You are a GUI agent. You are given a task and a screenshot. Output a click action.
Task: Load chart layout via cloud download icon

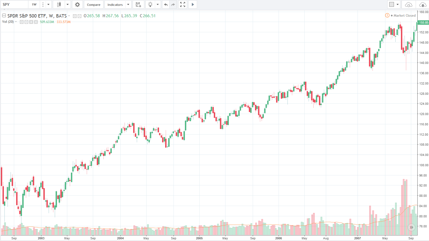click(408, 4)
